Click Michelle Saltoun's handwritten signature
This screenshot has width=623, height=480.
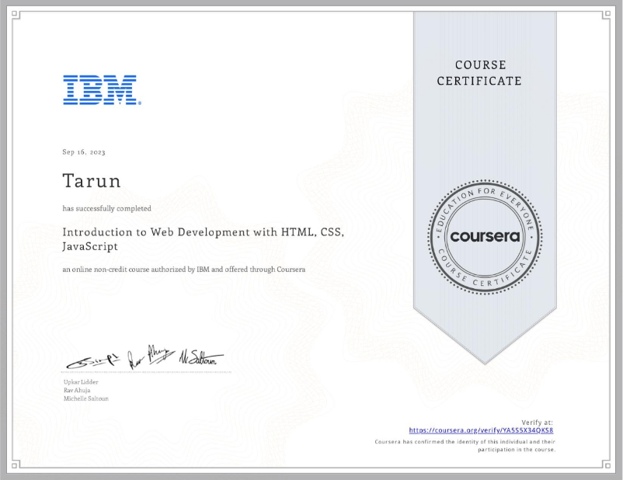click(x=201, y=357)
